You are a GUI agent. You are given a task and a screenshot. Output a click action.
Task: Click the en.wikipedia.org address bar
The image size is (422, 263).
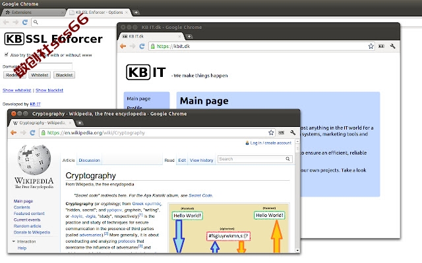(x=157, y=133)
